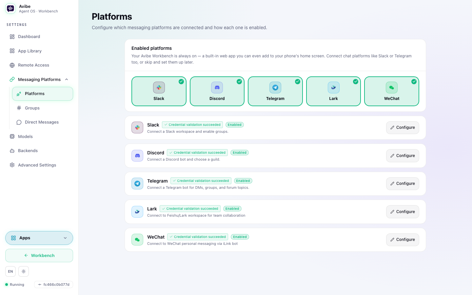
Task: Collapse the Messaging Platforms chevron
Action: (67, 79)
